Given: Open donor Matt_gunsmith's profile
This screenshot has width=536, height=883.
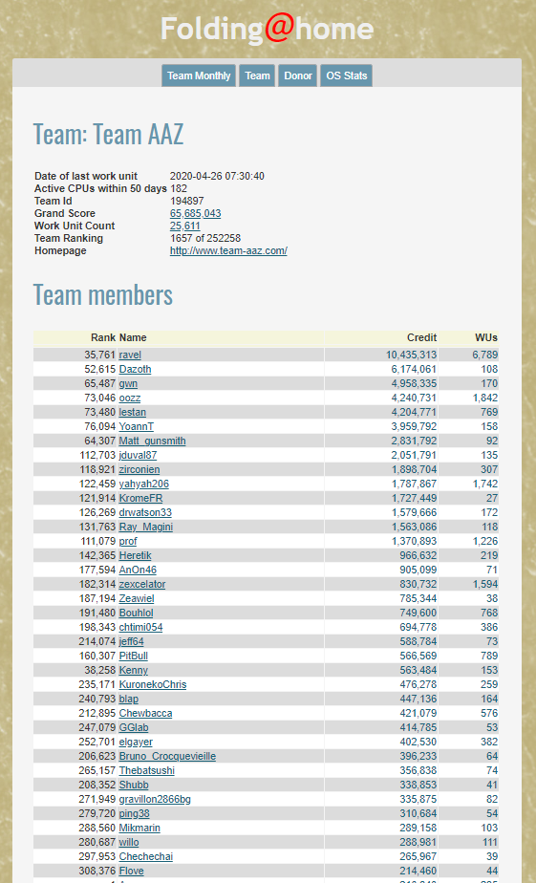Looking at the screenshot, I should tap(153, 441).
